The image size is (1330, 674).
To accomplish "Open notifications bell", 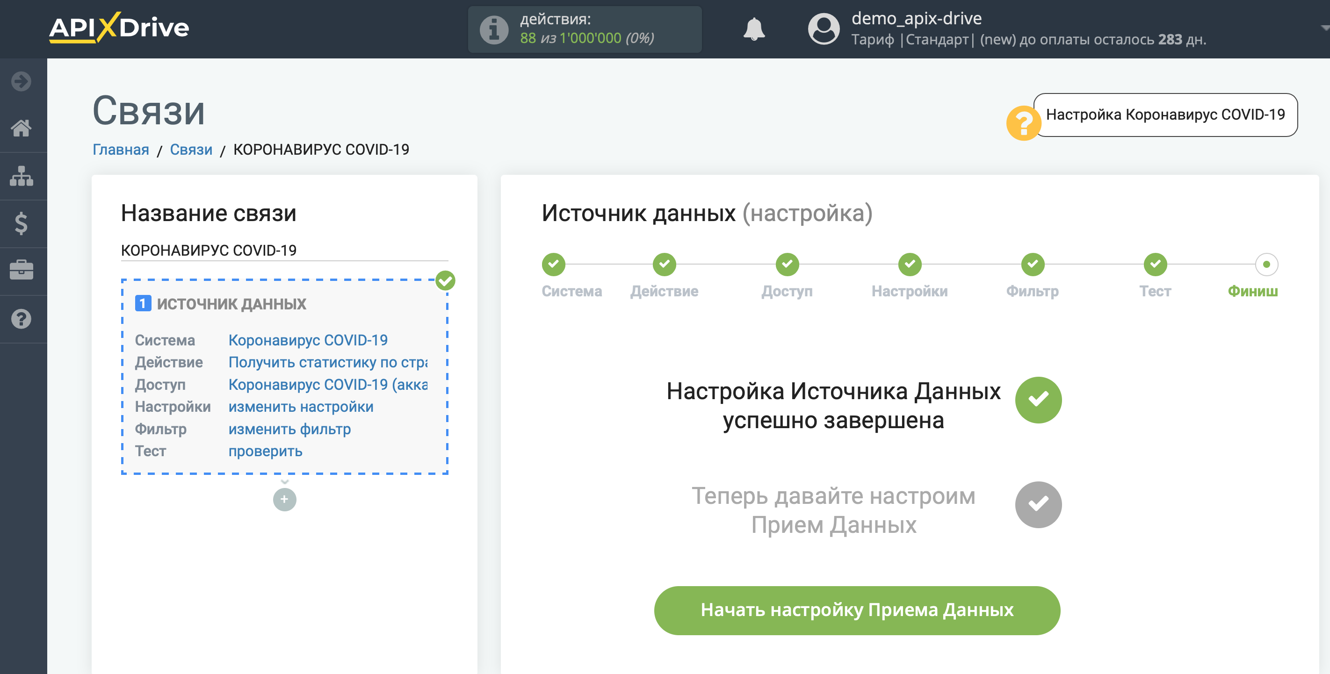I will coord(754,29).
